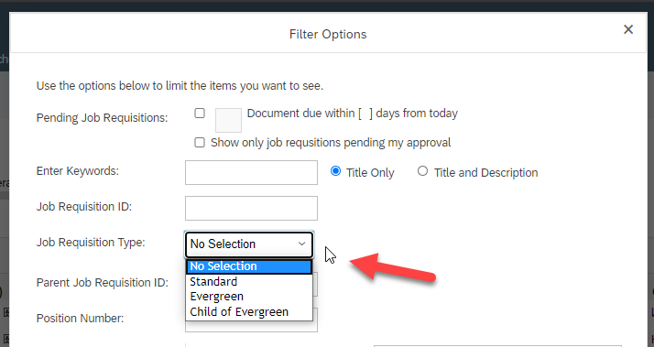Check Show only job requisitions pending my approval

click(x=200, y=143)
